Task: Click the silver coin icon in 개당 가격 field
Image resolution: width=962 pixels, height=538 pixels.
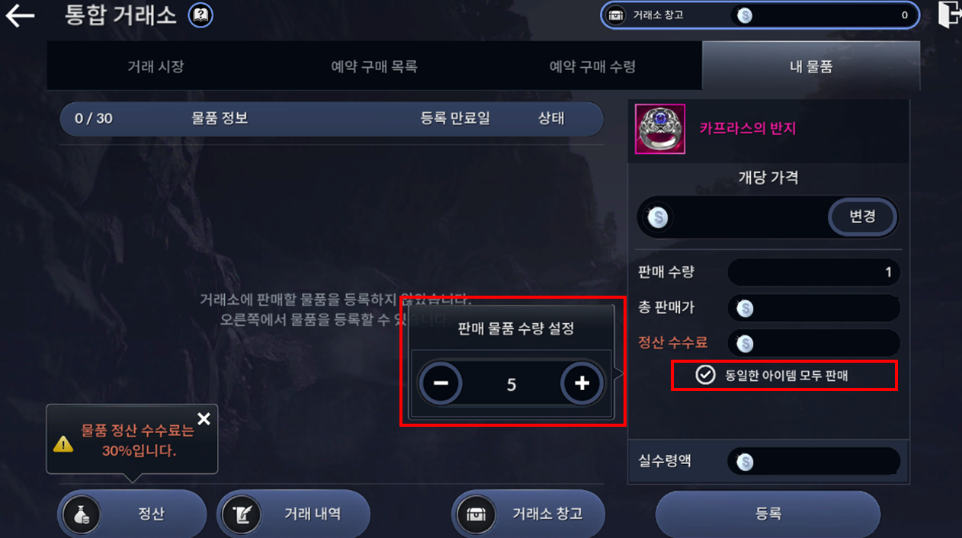Action: [657, 217]
